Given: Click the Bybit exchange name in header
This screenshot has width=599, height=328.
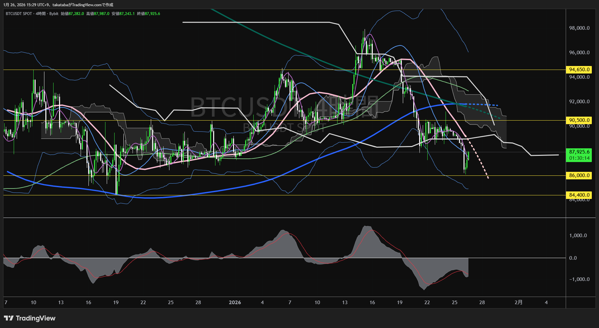Looking at the screenshot, I should click(x=54, y=14).
